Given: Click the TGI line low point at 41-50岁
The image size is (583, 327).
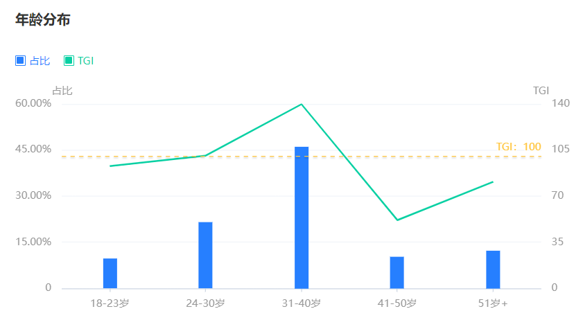Looking at the screenshot, I should pyautogui.click(x=397, y=220).
